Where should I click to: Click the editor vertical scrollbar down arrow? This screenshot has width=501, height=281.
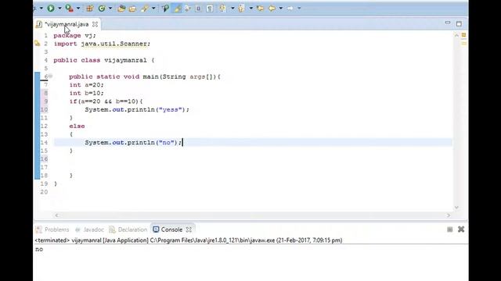456,208
